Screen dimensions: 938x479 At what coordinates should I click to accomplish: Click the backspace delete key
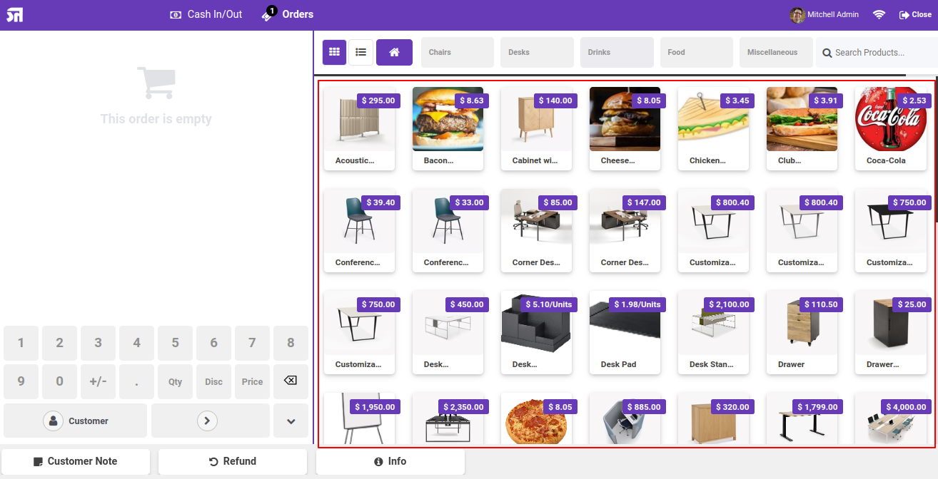coord(291,382)
